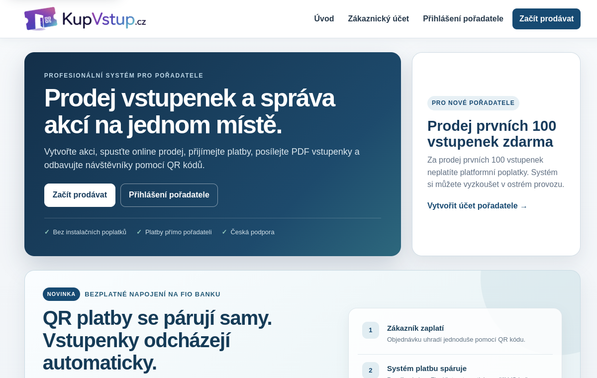Click the KupVstup.cz logo

click(85, 19)
